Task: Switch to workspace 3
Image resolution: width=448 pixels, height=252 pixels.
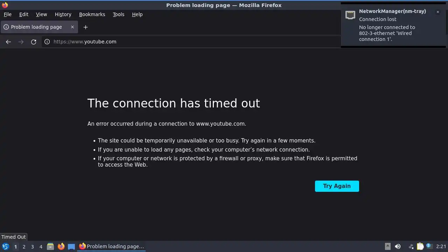Action: [32, 247]
